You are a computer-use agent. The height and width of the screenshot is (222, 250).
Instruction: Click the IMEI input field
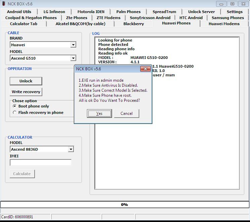pos(41,162)
